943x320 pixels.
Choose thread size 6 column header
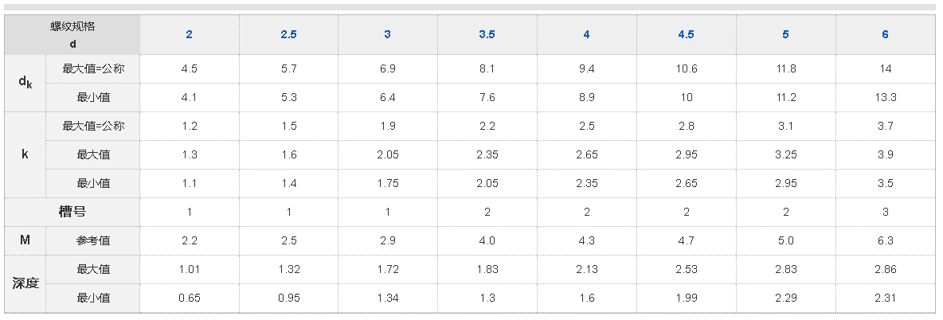(885, 34)
